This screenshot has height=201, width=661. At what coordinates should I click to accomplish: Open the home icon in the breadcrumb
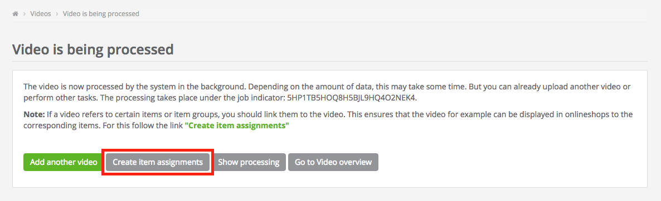tap(16, 14)
